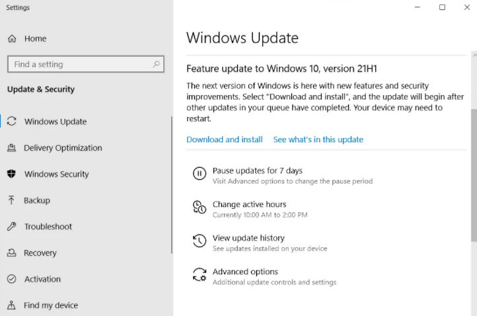Start Download and install link
477x316 pixels.
225,139
